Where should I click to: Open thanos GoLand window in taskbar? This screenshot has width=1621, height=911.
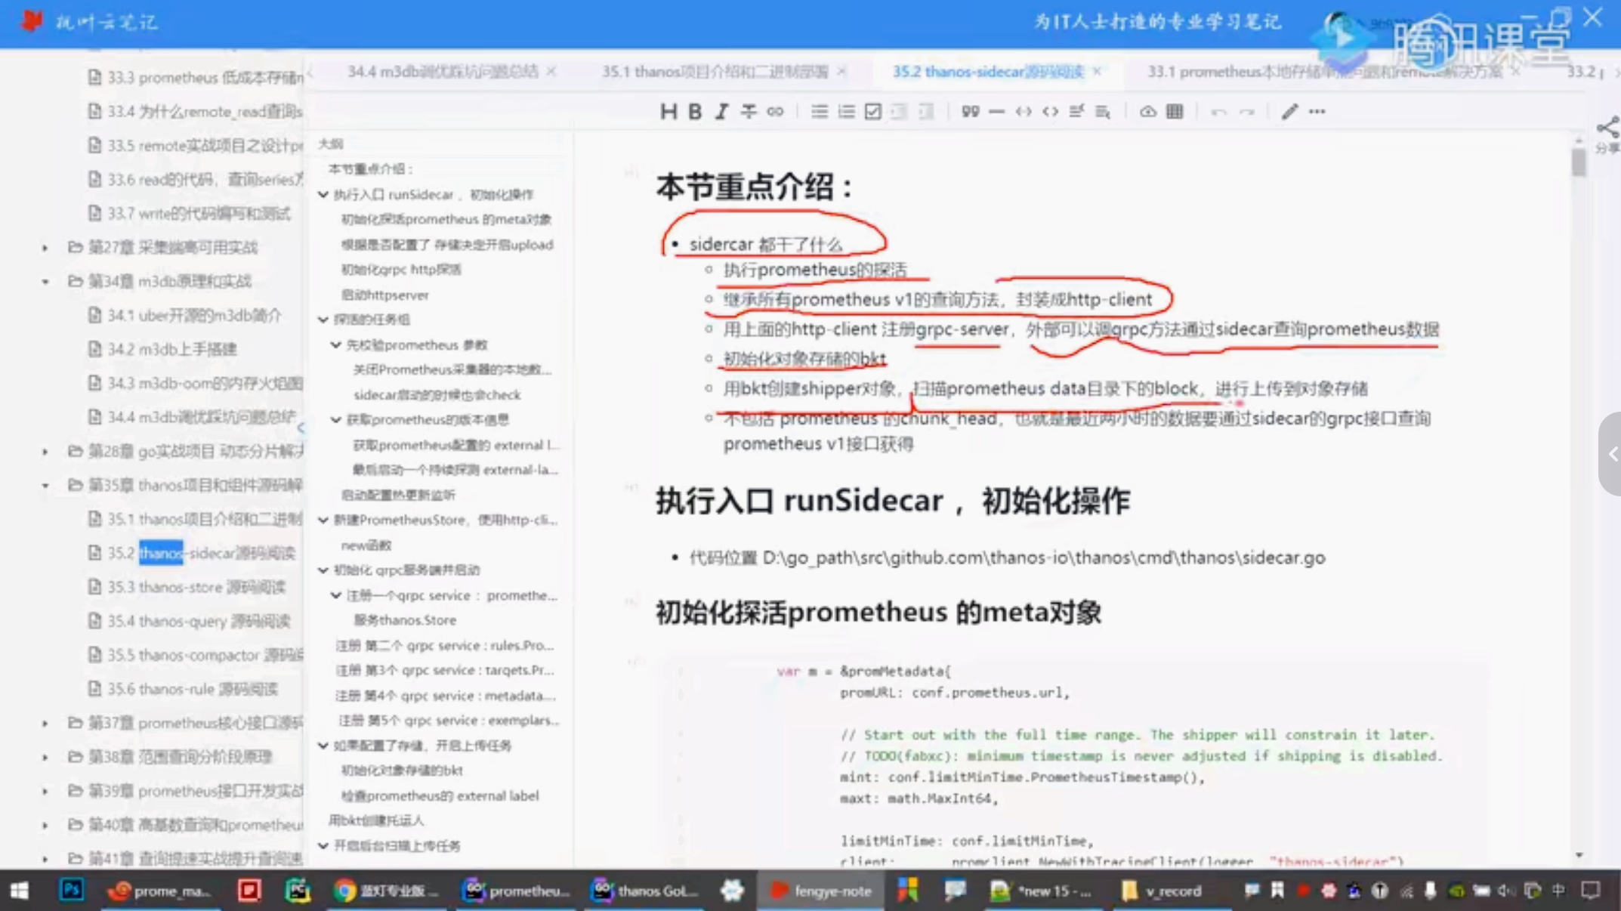click(644, 891)
